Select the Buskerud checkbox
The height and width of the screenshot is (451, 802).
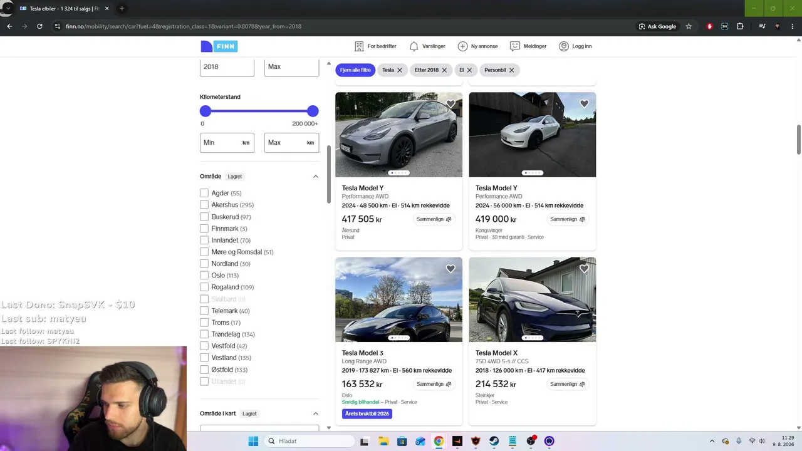click(x=204, y=217)
